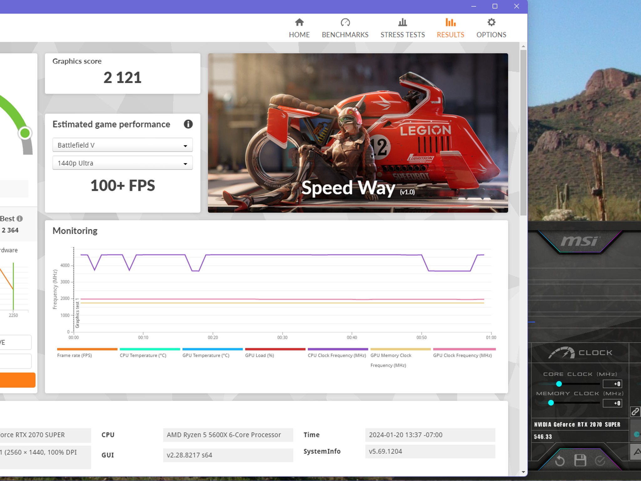The width and height of the screenshot is (641, 481).
Task: Click the Clock speedometer icon in Afterburner
Action: 562,353
